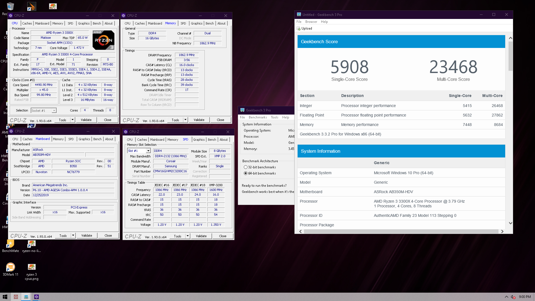
Task: Show hidden system tray icons
Action: tap(506, 297)
